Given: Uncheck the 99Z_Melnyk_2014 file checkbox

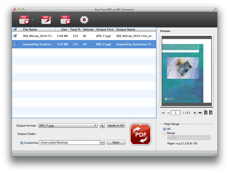Looking at the screenshot, I should [15, 36].
